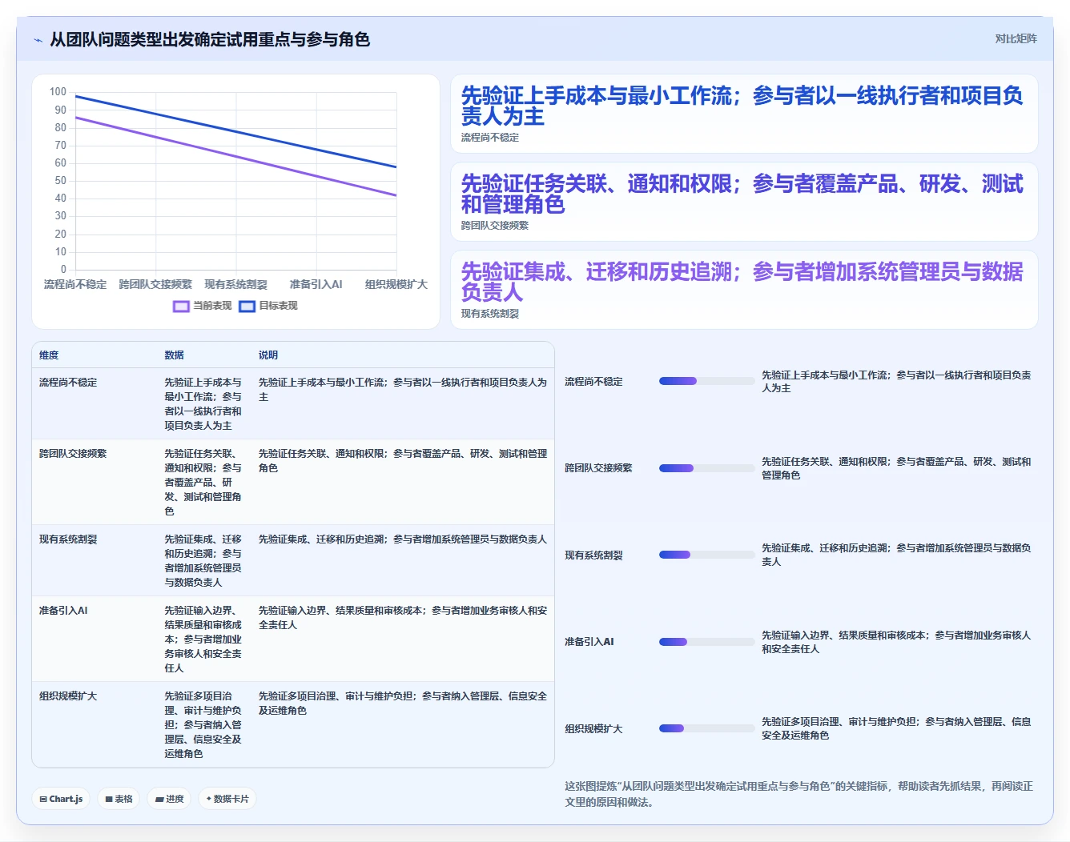Click the 准备引入AI chart axis label

click(316, 284)
